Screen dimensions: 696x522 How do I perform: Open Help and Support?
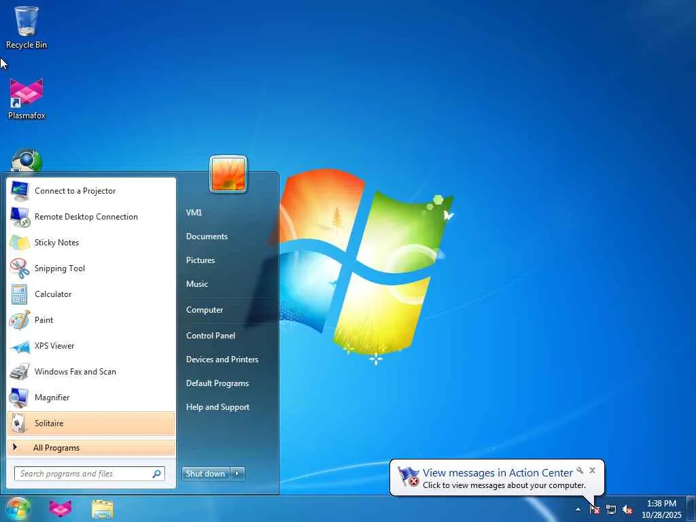point(217,407)
